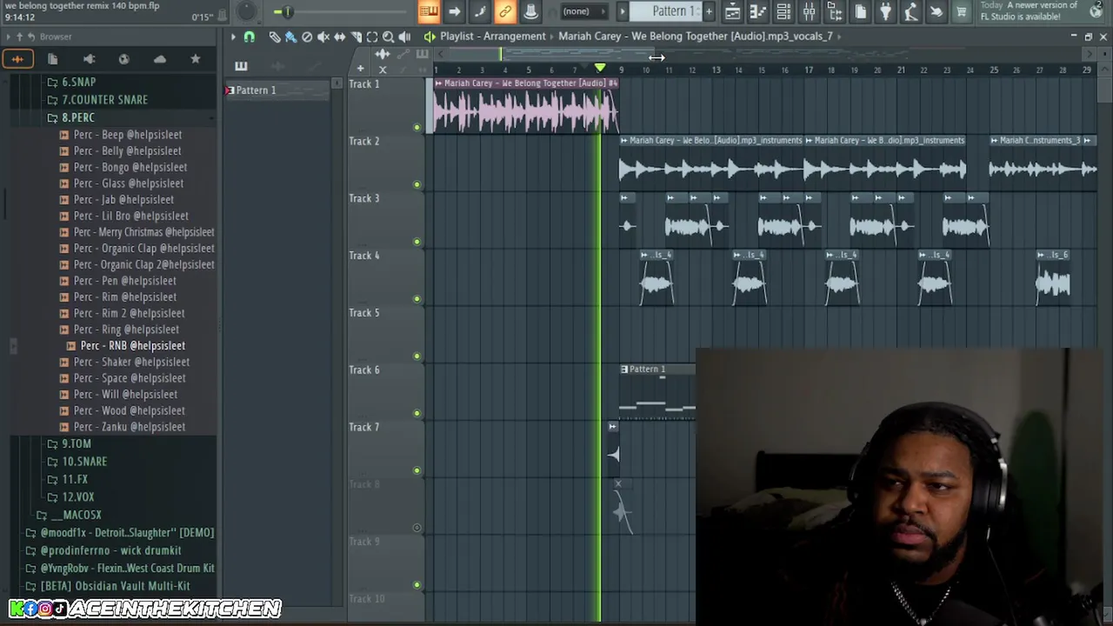Open the Playlist - Arrangement menu
The height and width of the screenshot is (626, 1113).
click(492, 37)
